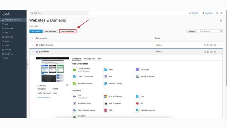The height and width of the screenshot is (128, 227).
Task: Open the user account dropdown
Action: point(194,13)
